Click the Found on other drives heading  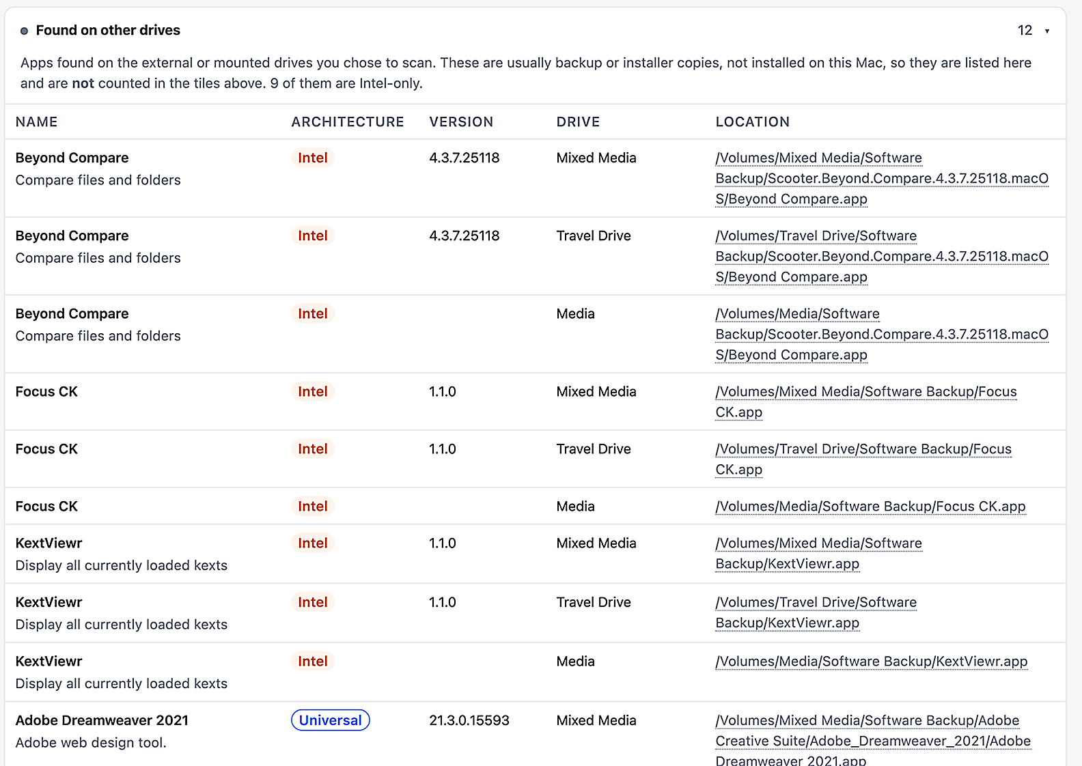click(108, 30)
